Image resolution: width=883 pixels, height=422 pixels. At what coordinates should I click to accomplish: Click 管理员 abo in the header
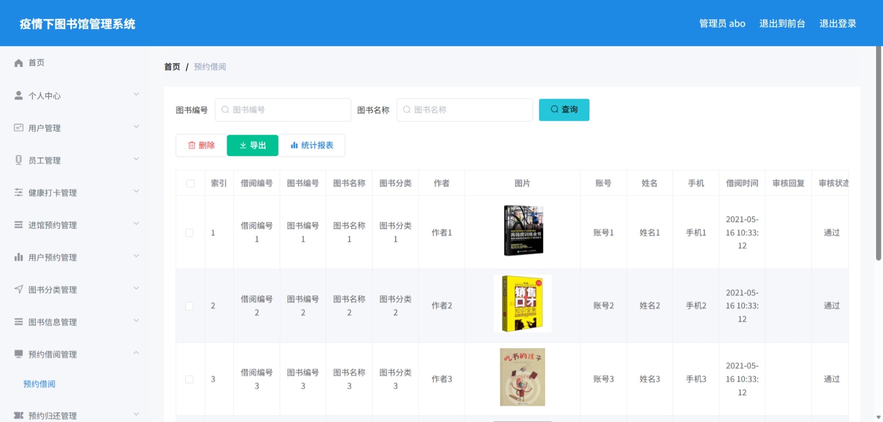click(722, 23)
